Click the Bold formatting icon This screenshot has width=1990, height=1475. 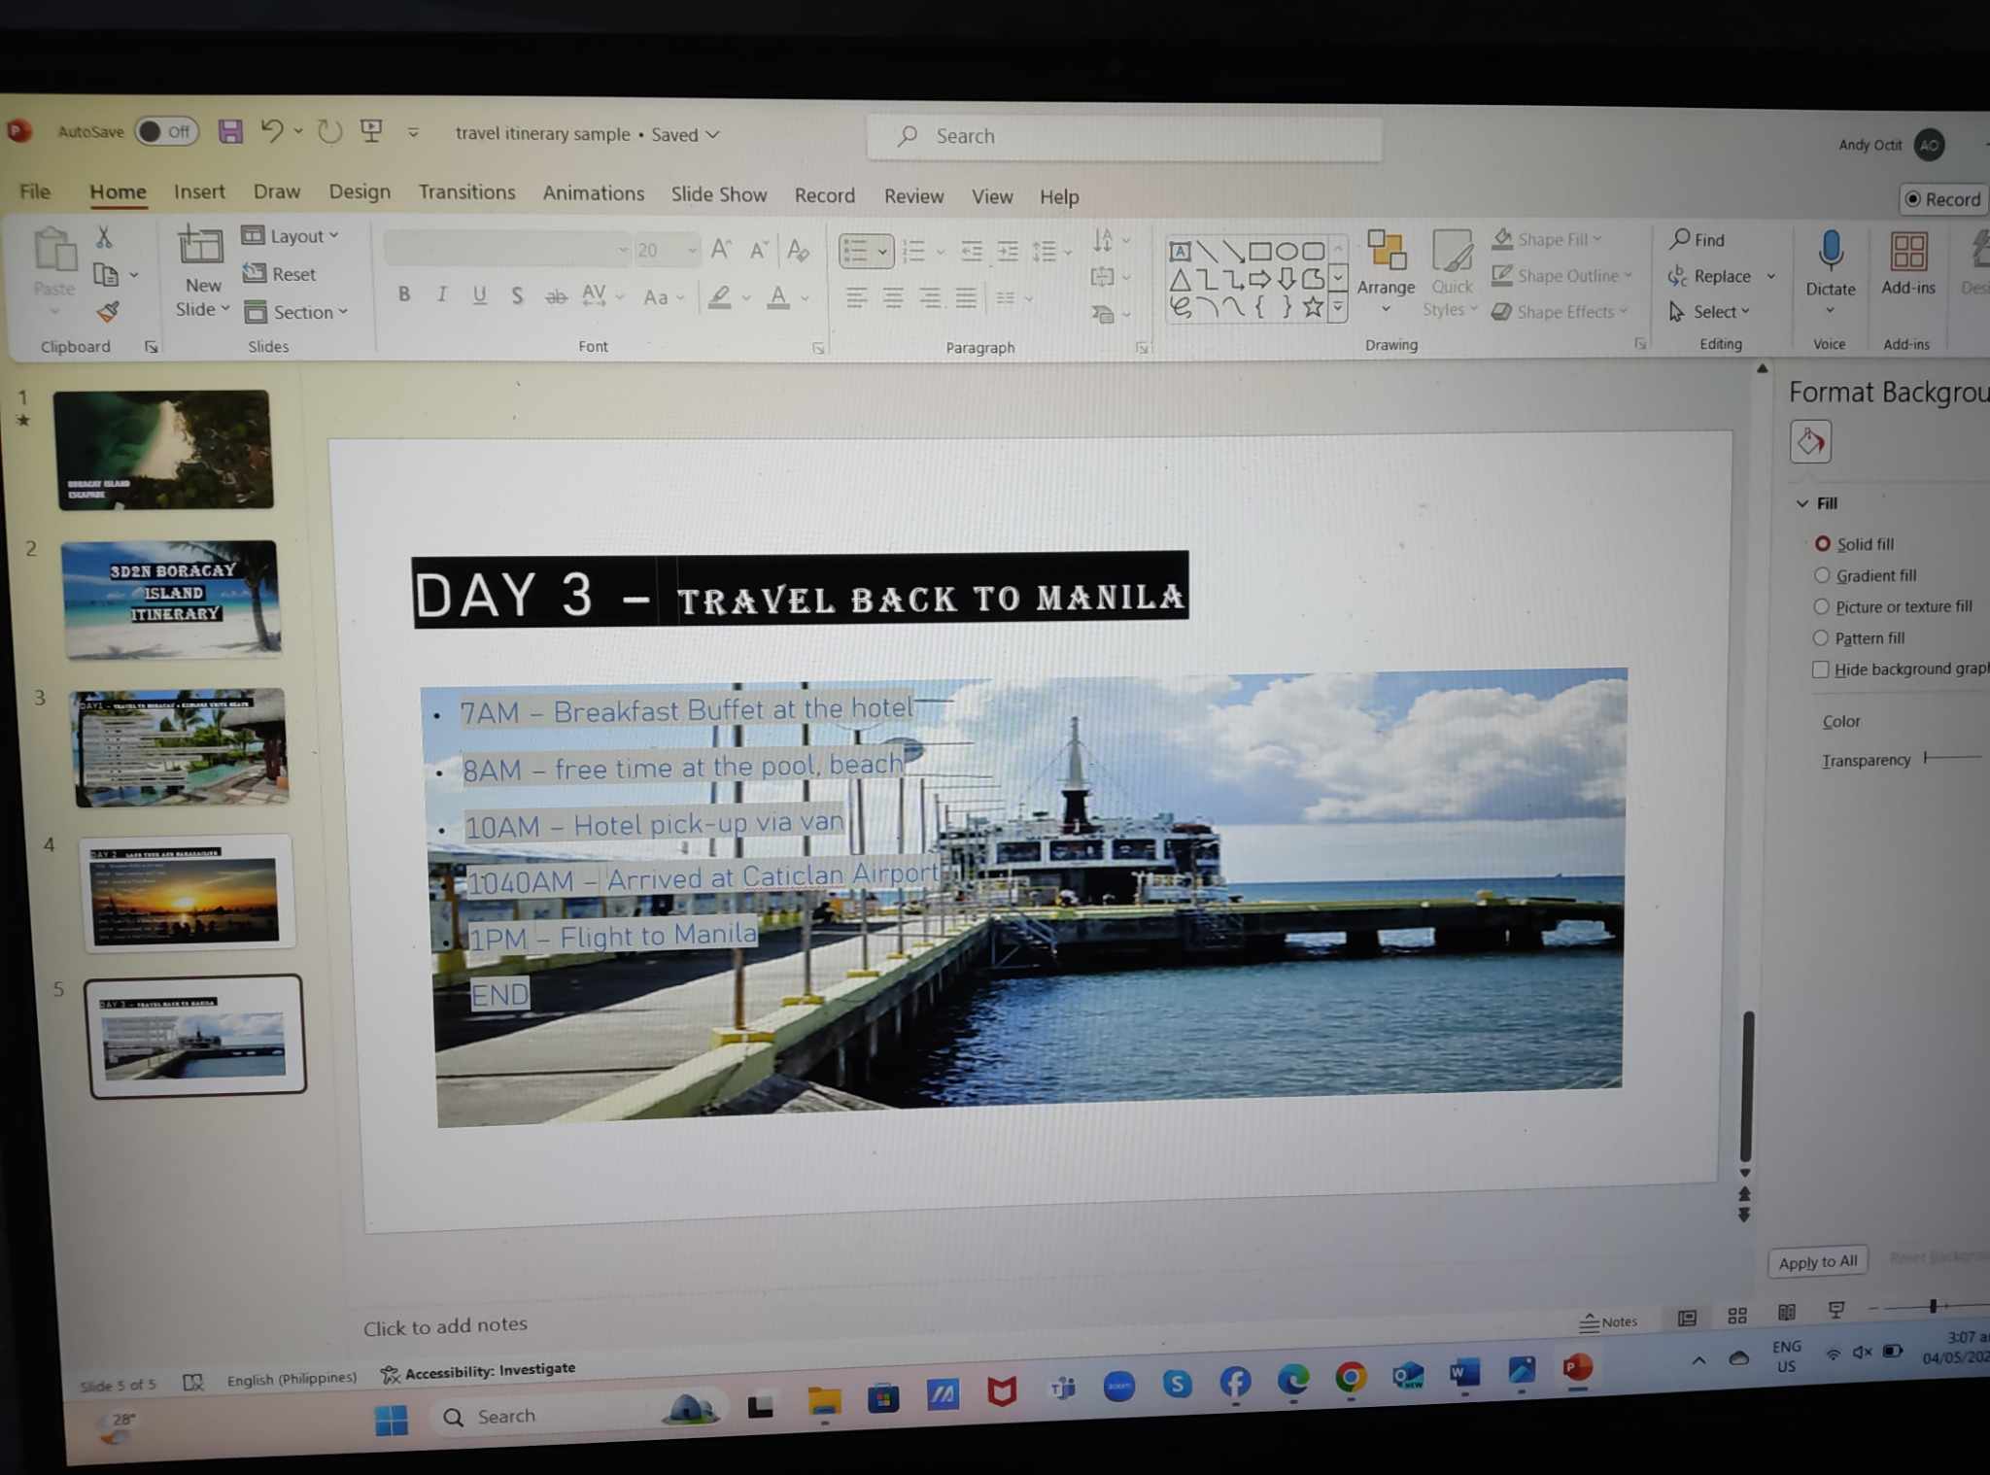pos(404,294)
